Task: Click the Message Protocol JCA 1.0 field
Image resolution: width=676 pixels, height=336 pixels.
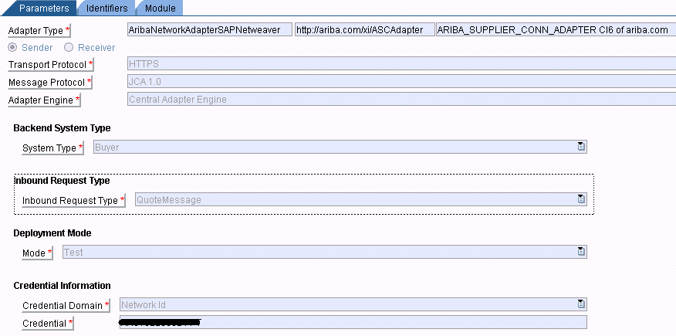Action: tap(401, 82)
